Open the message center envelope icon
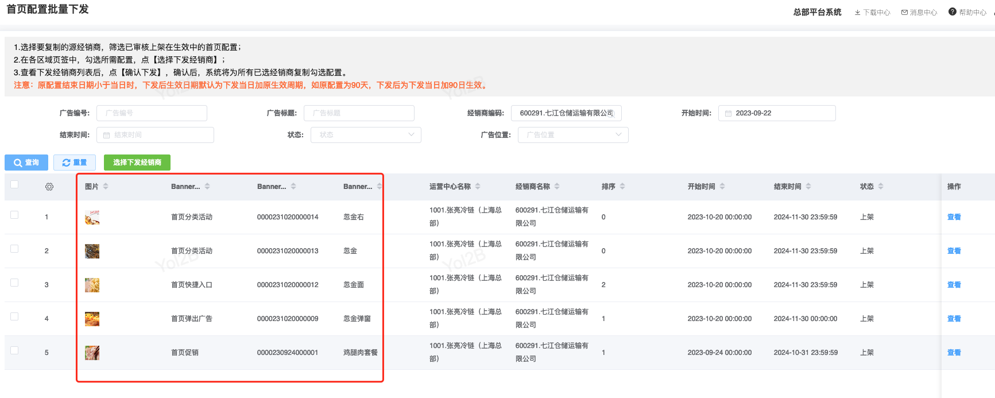 coord(904,12)
